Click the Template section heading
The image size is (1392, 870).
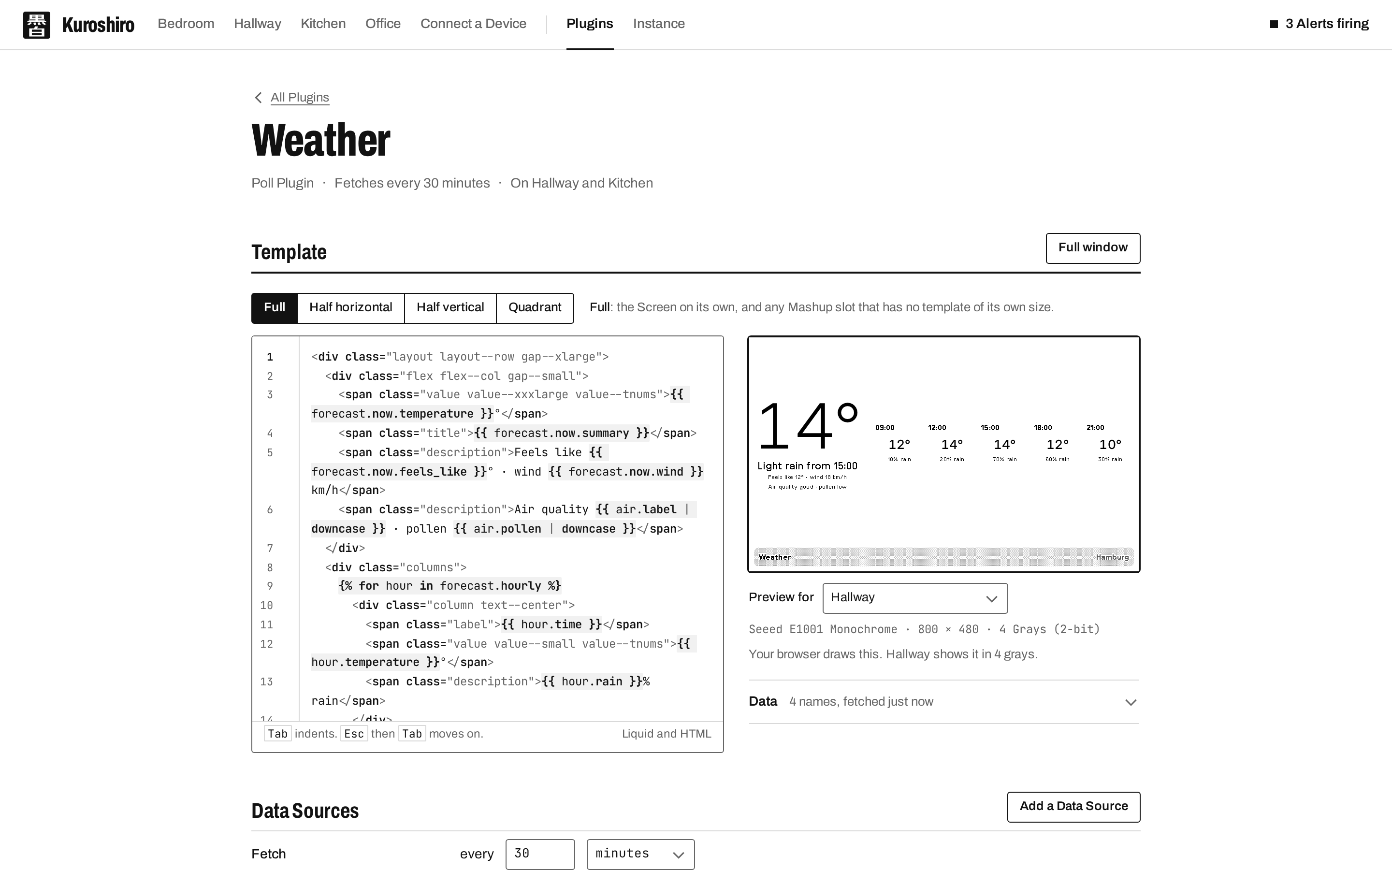coord(289,252)
